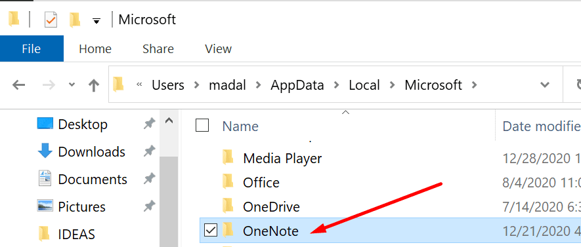Click the 12/21/2020 date of OneNote
This screenshot has width=581, height=247.
(542, 231)
